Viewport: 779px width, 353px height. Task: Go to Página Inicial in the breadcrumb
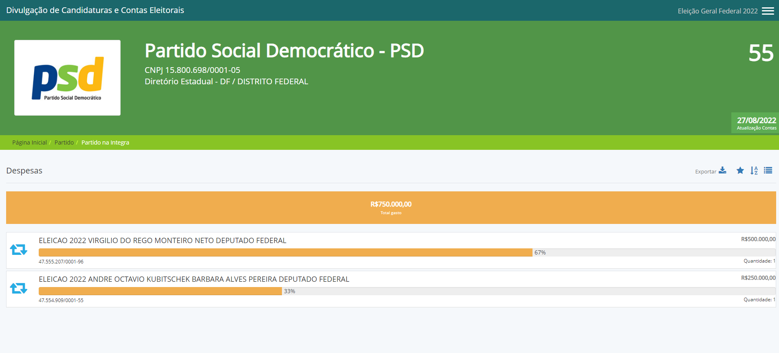(29, 143)
